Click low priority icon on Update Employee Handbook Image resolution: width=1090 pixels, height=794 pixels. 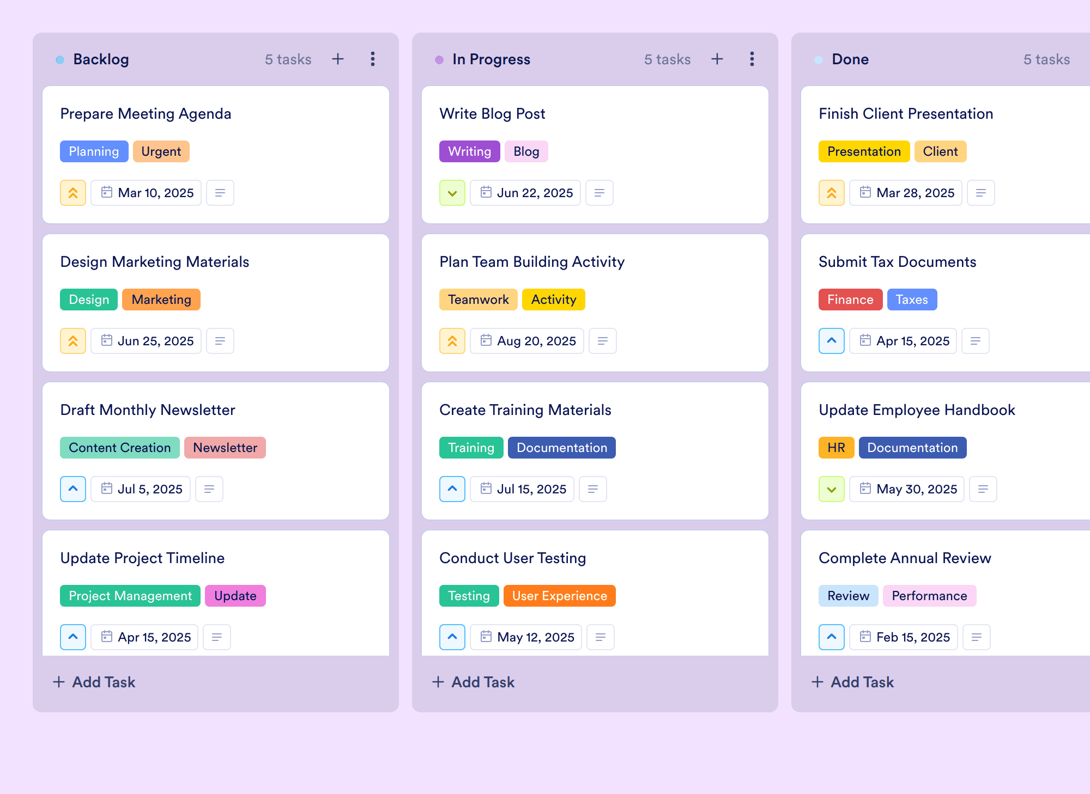pos(832,489)
